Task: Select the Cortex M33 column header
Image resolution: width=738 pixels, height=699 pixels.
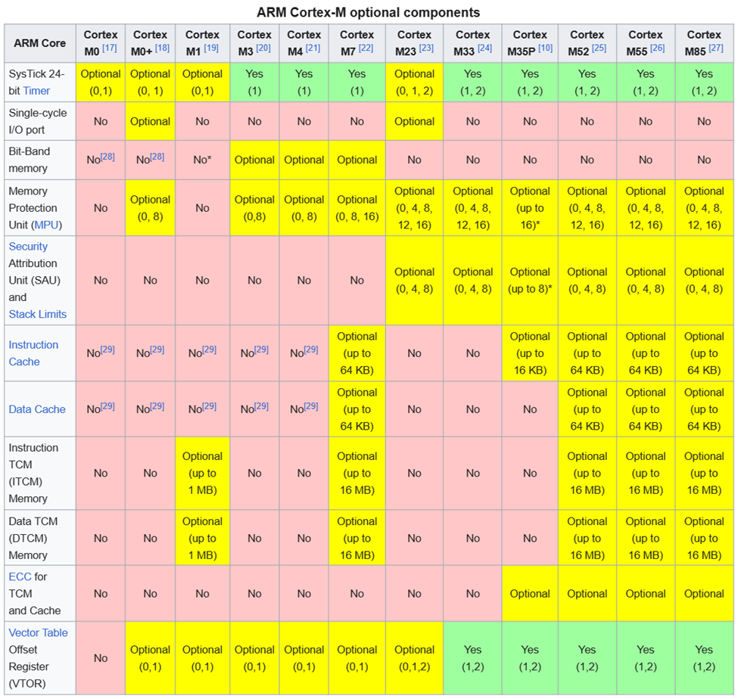Action: [x=472, y=42]
